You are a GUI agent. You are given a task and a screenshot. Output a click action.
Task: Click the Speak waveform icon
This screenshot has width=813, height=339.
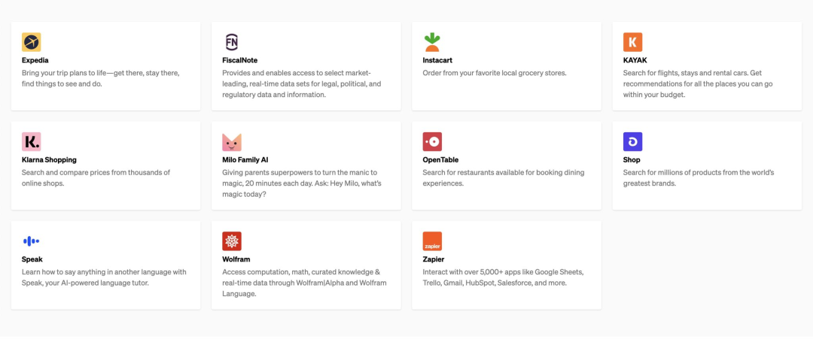pos(32,241)
